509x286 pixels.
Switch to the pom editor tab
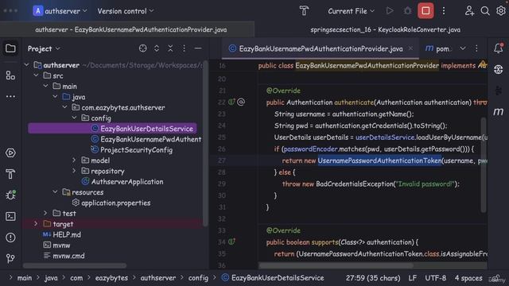[x=437, y=48]
